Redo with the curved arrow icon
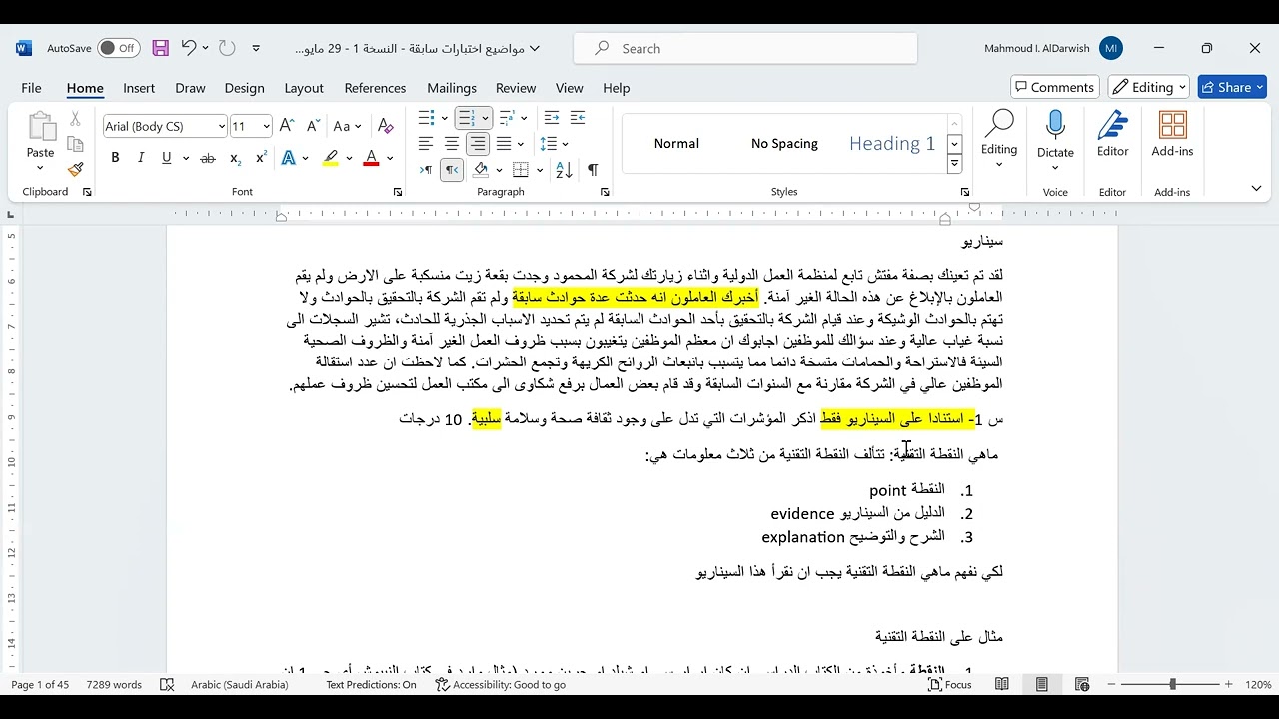The height and width of the screenshot is (719, 1279). [x=227, y=48]
